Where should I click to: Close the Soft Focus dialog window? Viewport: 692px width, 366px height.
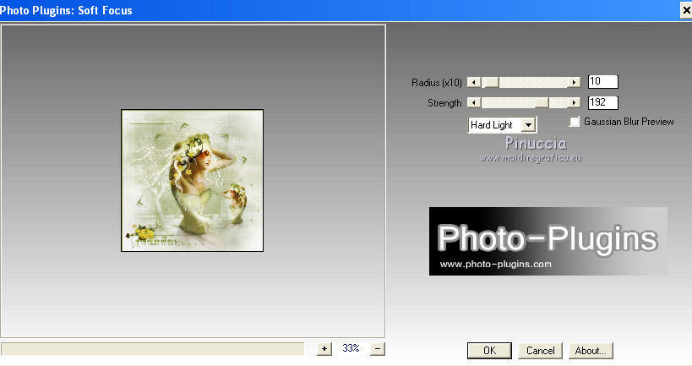(686, 11)
